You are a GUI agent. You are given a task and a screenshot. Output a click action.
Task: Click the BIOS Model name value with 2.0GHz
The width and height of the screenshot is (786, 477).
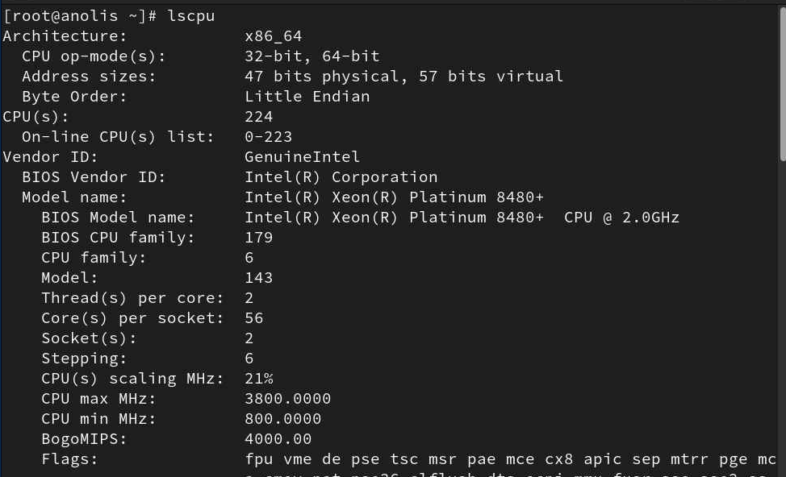pos(462,218)
